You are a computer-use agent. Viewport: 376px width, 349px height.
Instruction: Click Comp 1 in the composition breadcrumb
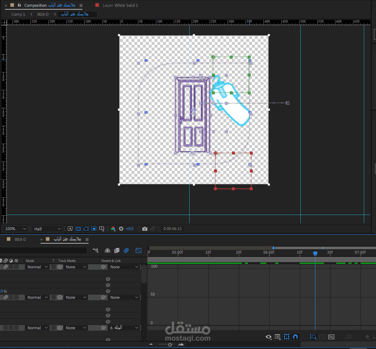(x=18, y=14)
